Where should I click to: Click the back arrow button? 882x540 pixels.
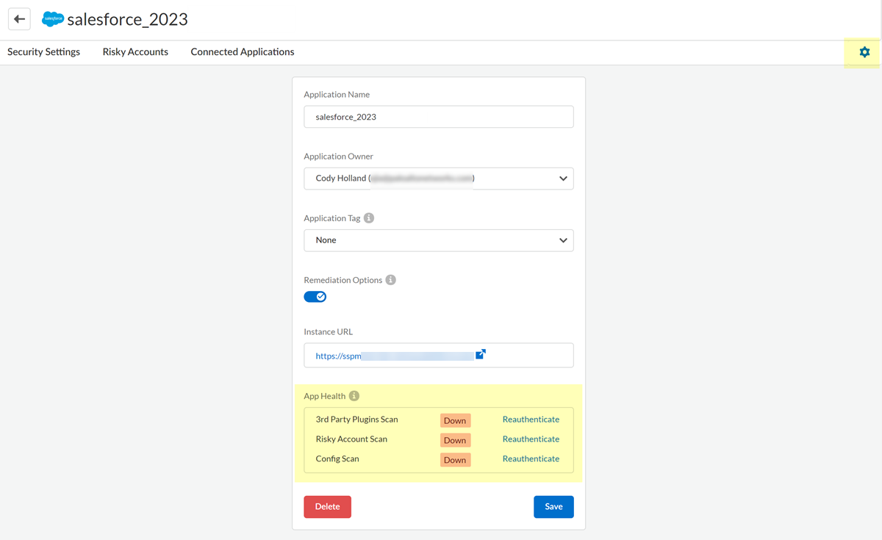20,19
